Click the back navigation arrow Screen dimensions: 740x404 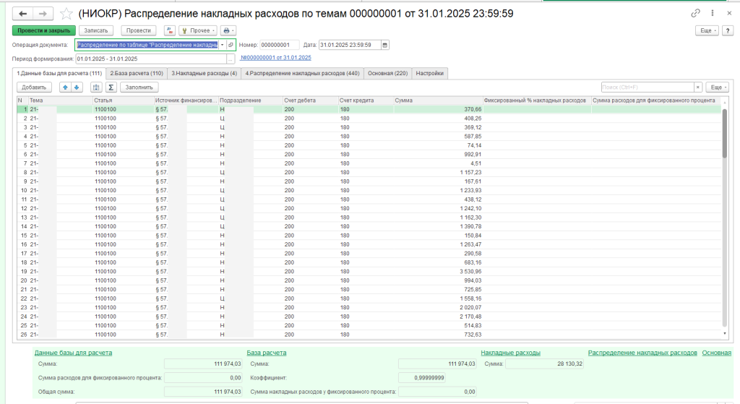[22, 14]
